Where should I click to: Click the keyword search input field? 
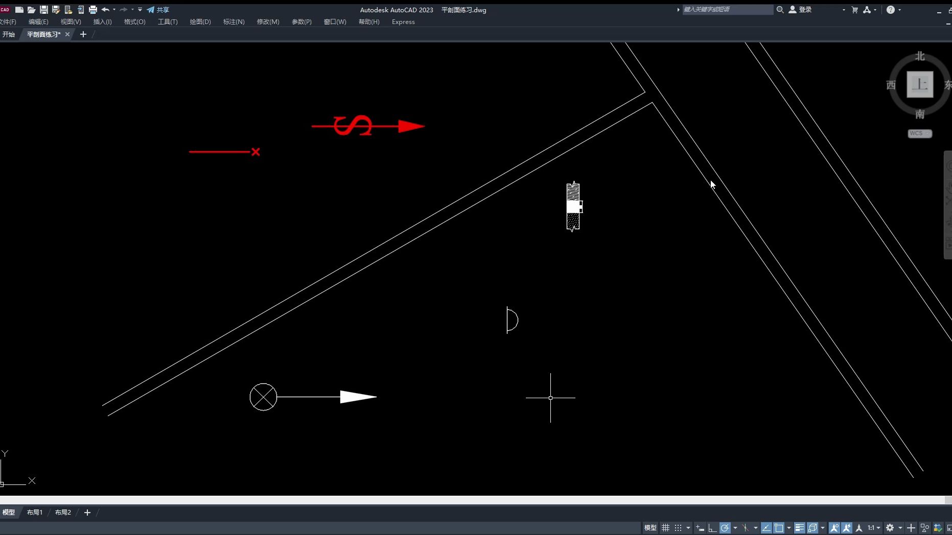click(728, 10)
